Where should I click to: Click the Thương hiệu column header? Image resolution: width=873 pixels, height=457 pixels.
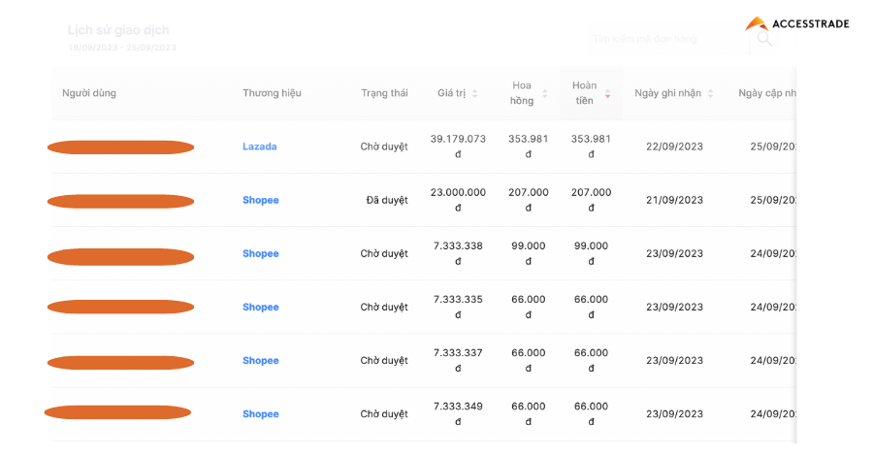tap(272, 93)
